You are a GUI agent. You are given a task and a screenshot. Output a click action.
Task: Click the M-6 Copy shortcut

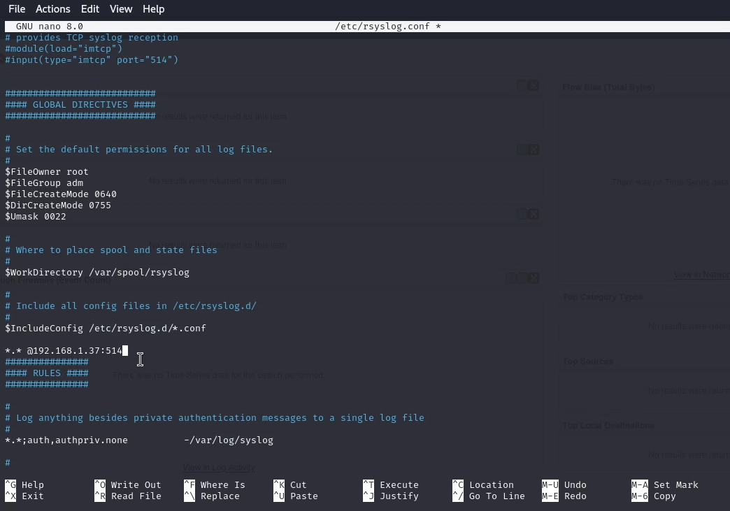653,496
